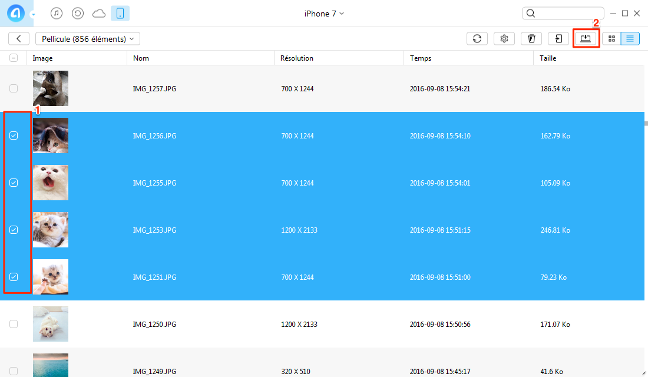Refresh the photo list

click(477, 38)
